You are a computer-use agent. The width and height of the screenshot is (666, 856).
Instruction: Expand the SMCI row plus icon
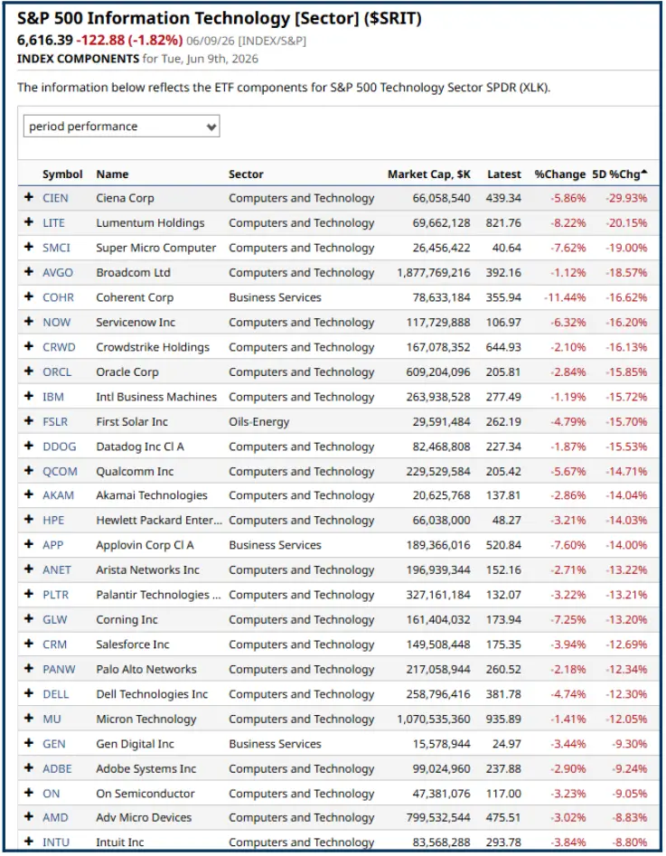(29, 247)
